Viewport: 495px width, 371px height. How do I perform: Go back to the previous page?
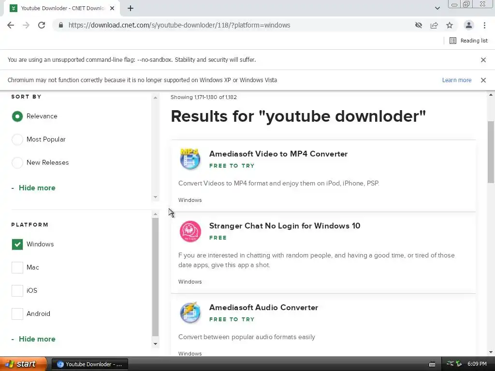11,25
